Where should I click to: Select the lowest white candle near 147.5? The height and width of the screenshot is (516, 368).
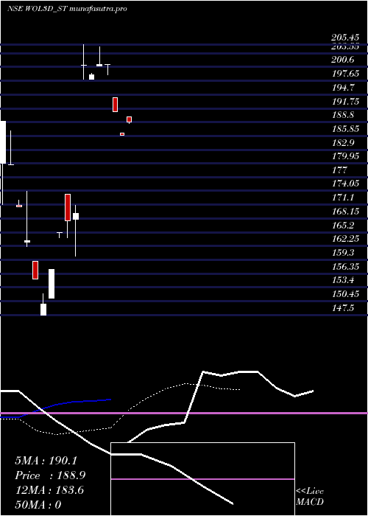coord(43,310)
